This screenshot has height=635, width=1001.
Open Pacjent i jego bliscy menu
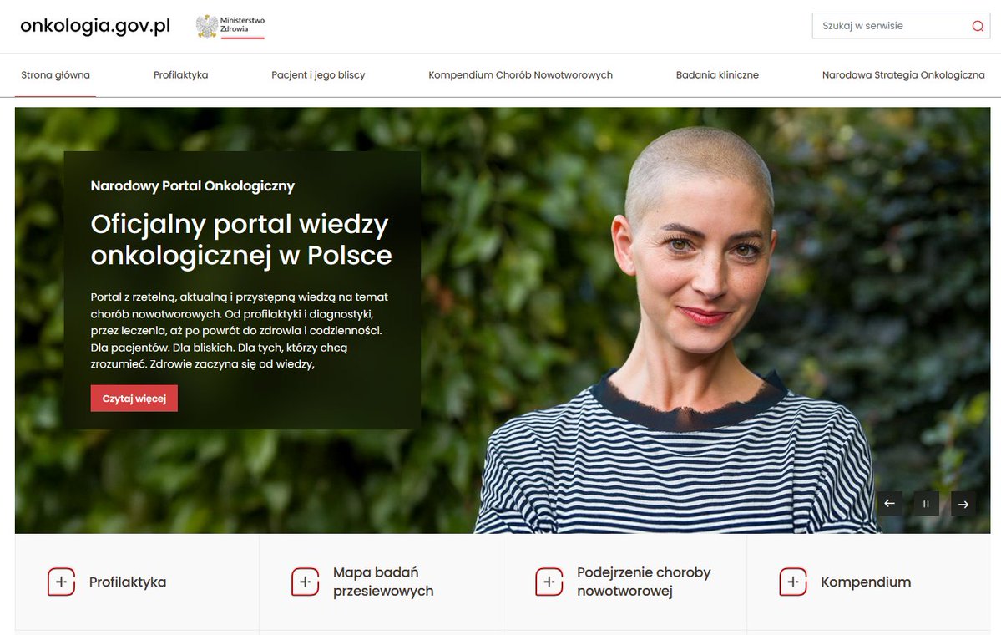318,74
